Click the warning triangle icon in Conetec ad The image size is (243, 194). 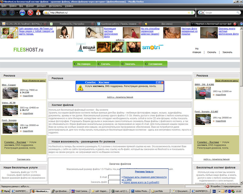[x=80, y=88]
